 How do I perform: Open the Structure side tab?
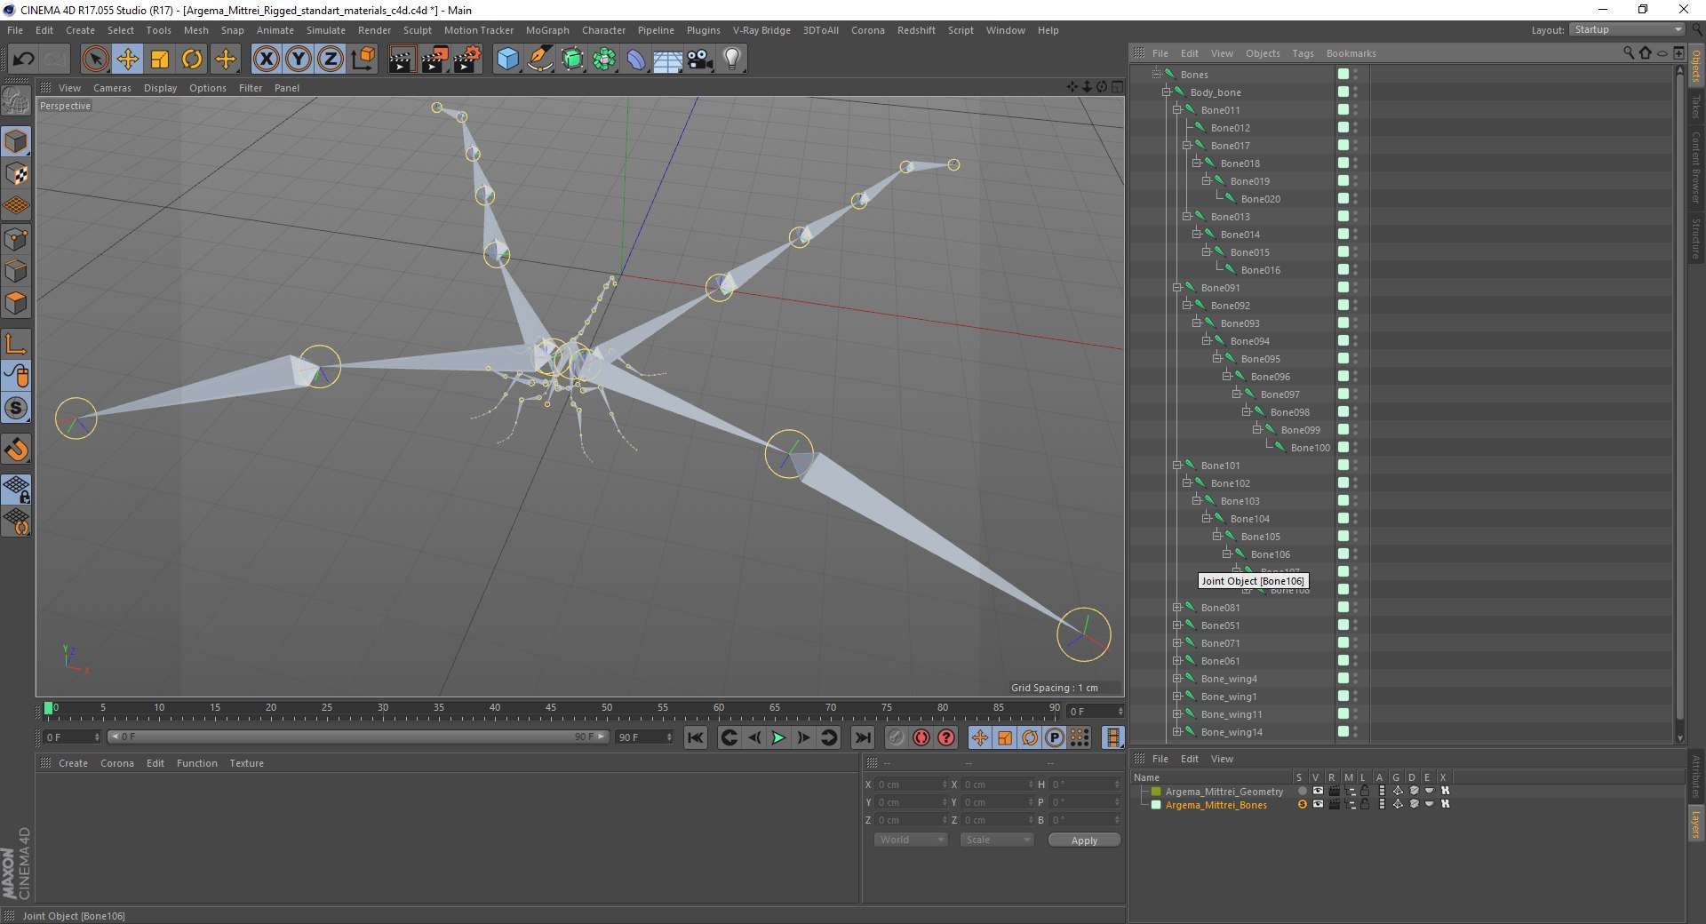point(1695,237)
